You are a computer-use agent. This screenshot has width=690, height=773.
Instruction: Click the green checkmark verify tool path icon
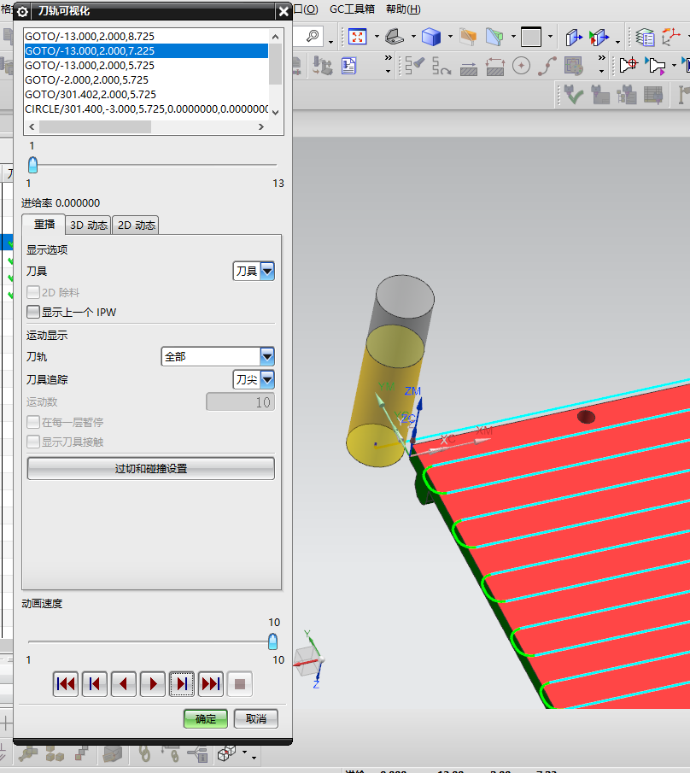(x=573, y=94)
